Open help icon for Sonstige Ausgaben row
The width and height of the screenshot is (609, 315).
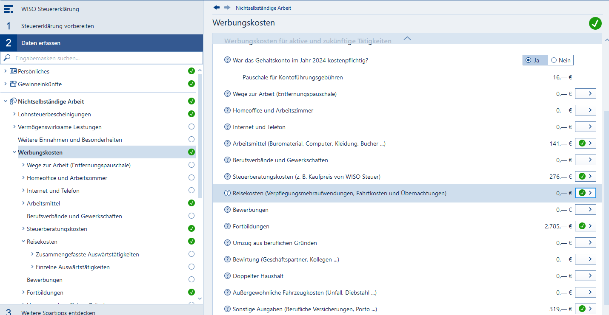pos(227,309)
